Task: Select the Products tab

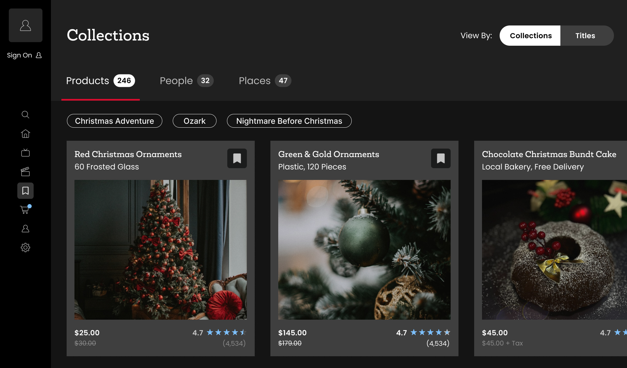Action: [101, 81]
